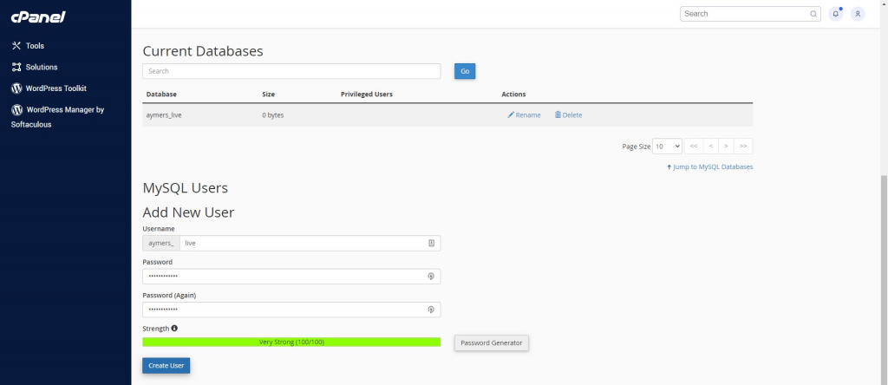Click the cPanel logo
This screenshot has width=888, height=385.
coord(38,16)
